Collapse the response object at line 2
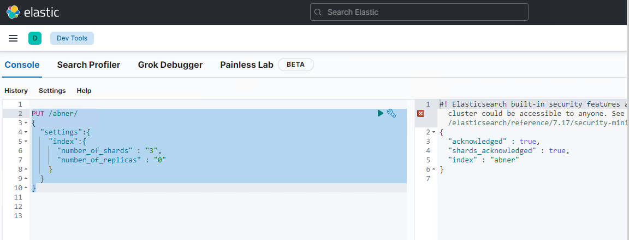This screenshot has width=629, height=240. pos(434,132)
